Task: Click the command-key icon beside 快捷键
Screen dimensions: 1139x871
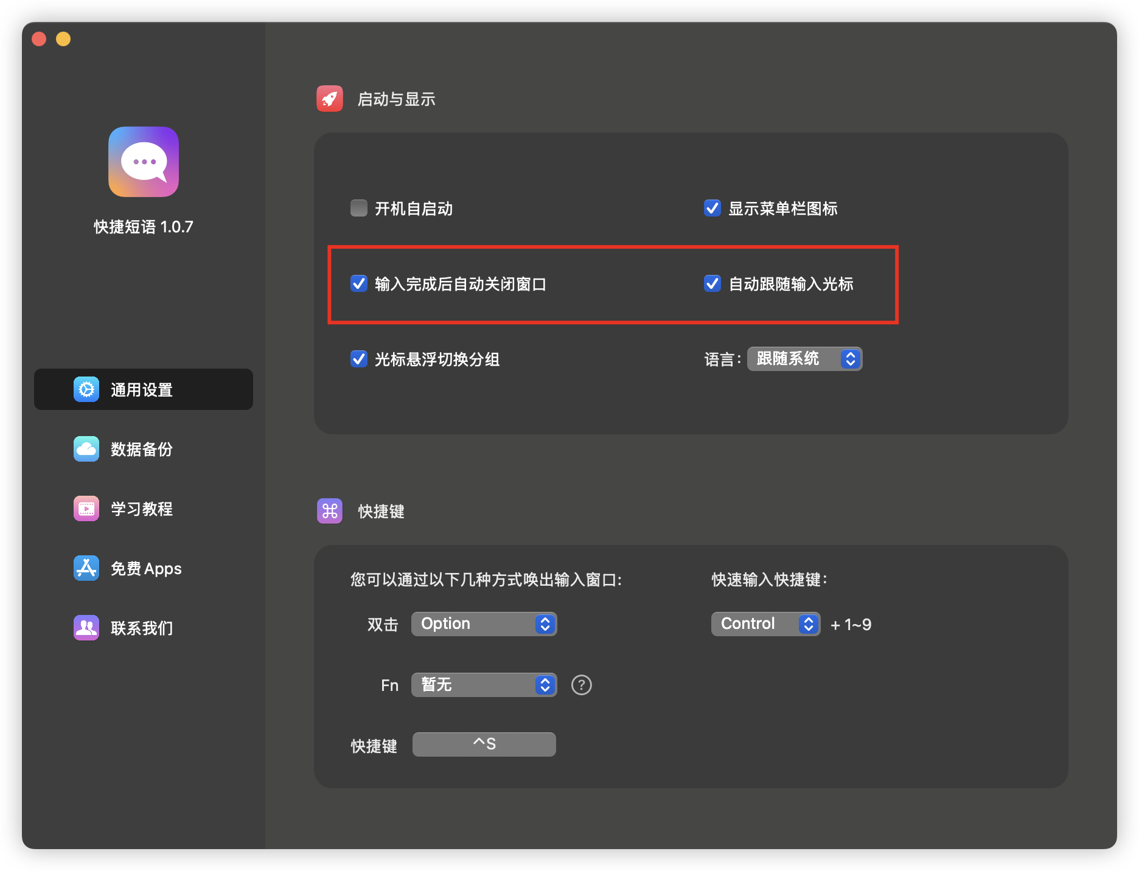Action: (x=330, y=511)
